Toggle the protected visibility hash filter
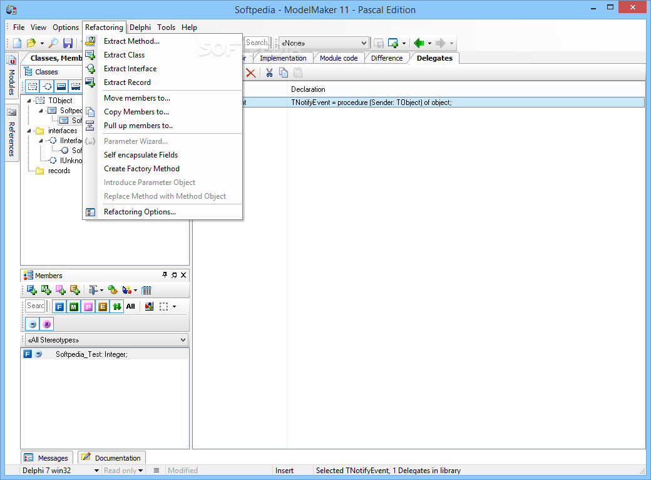Screen dimensions: 651x480 47,324
